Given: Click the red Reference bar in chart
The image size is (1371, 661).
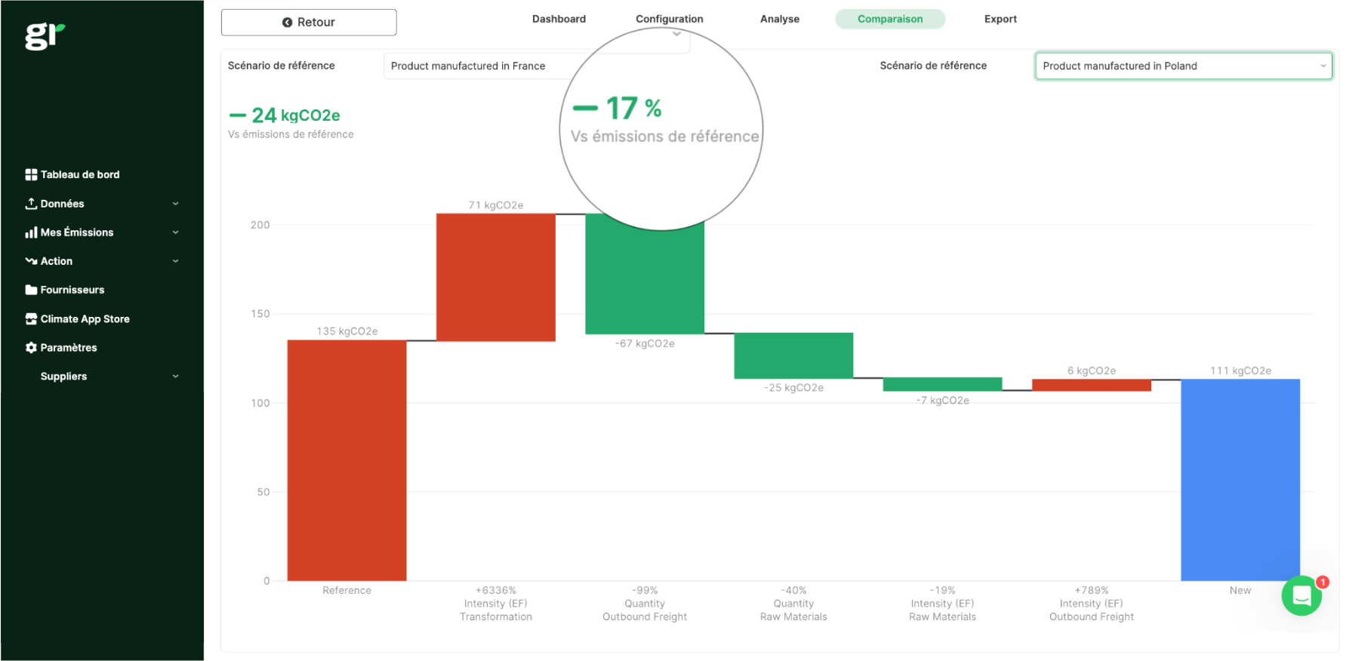Looking at the screenshot, I should (x=347, y=460).
